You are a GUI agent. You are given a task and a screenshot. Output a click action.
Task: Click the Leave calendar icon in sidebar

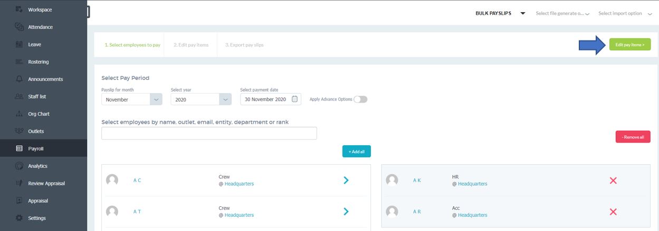click(x=19, y=44)
